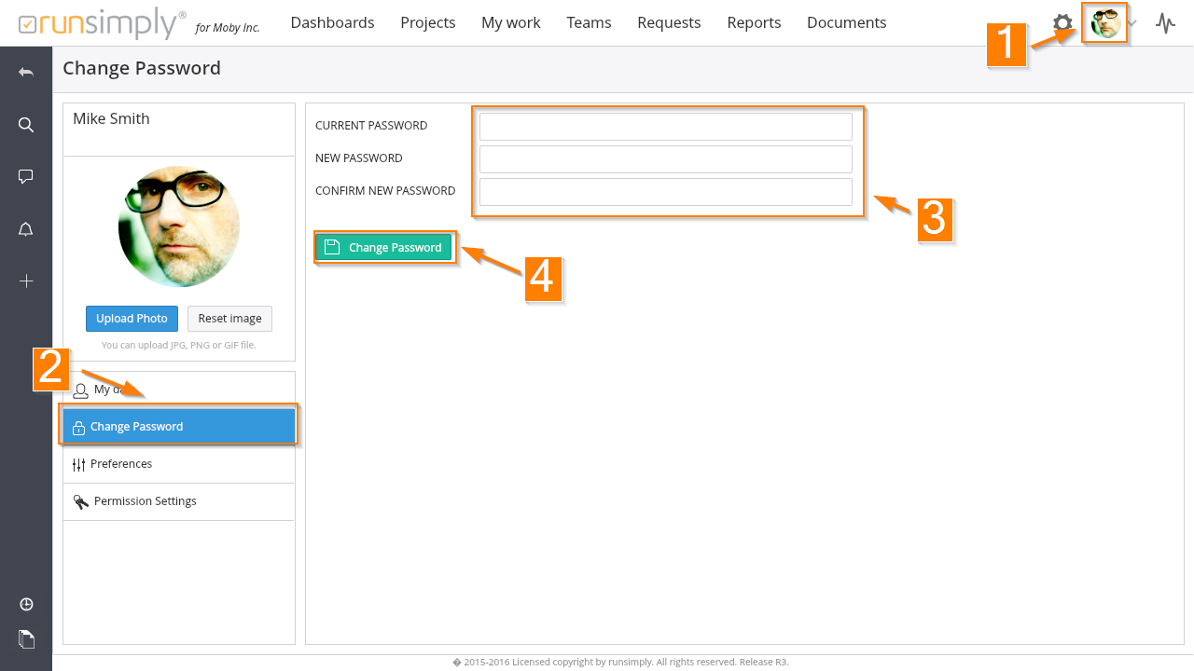Click the documents icon at sidebar bottom
Screen dimensions: 1194x671
(26, 639)
